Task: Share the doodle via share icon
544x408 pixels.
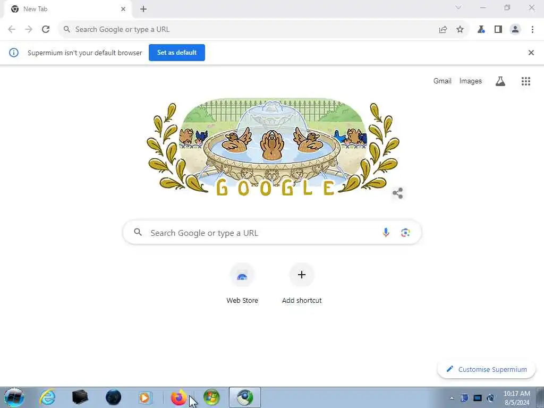Action: coord(397,193)
